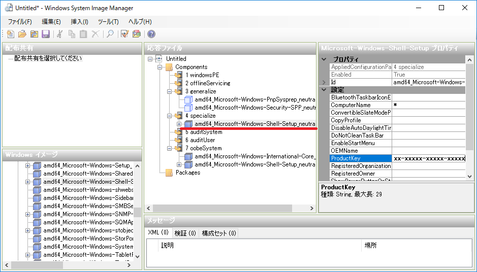Click the open answer file folder icon
This screenshot has height=272, width=477.
tap(22, 34)
